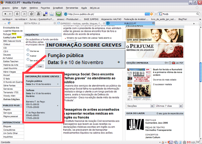The height and width of the screenshot is (144, 202).
Task: Click the vertical page scrollbar thumb
Action: 200,72
